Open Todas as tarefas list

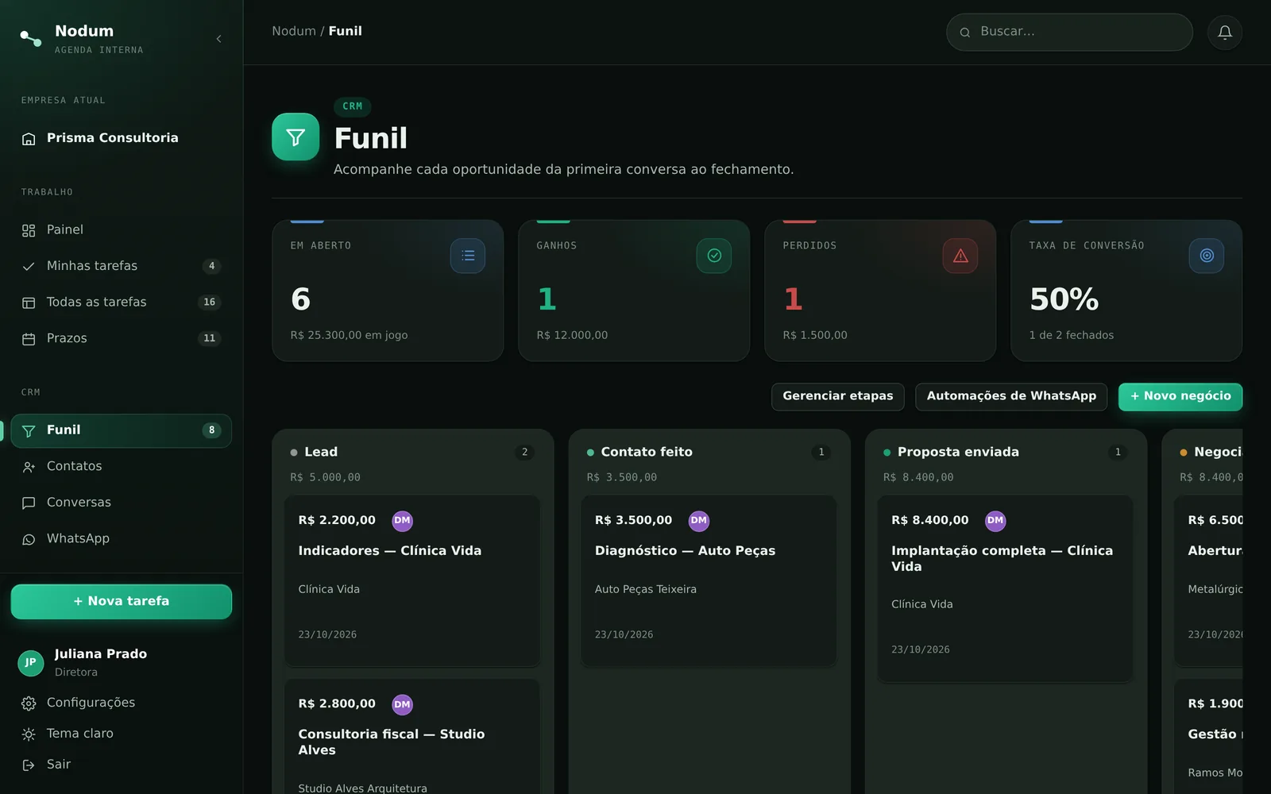122,302
